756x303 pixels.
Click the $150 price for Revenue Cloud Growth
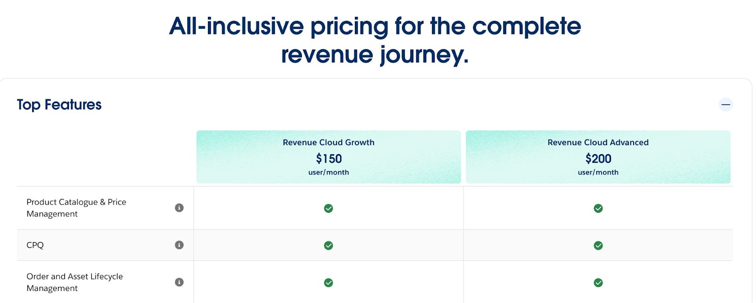click(328, 158)
